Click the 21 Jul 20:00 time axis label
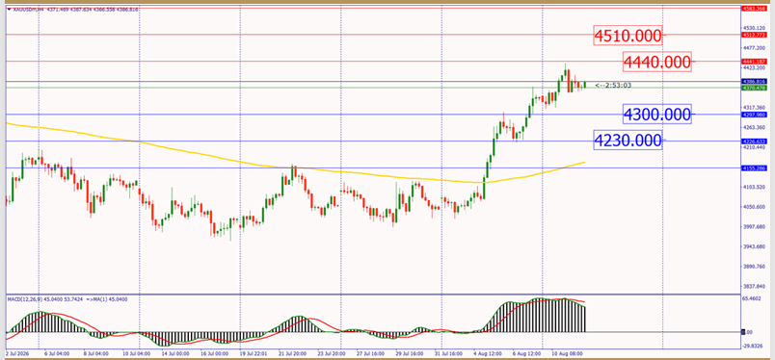 point(292,354)
